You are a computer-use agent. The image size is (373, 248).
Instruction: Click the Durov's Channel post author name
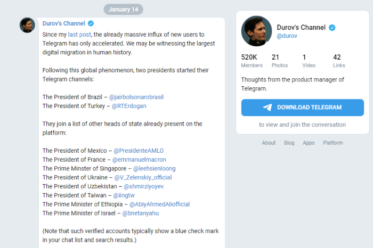point(64,24)
